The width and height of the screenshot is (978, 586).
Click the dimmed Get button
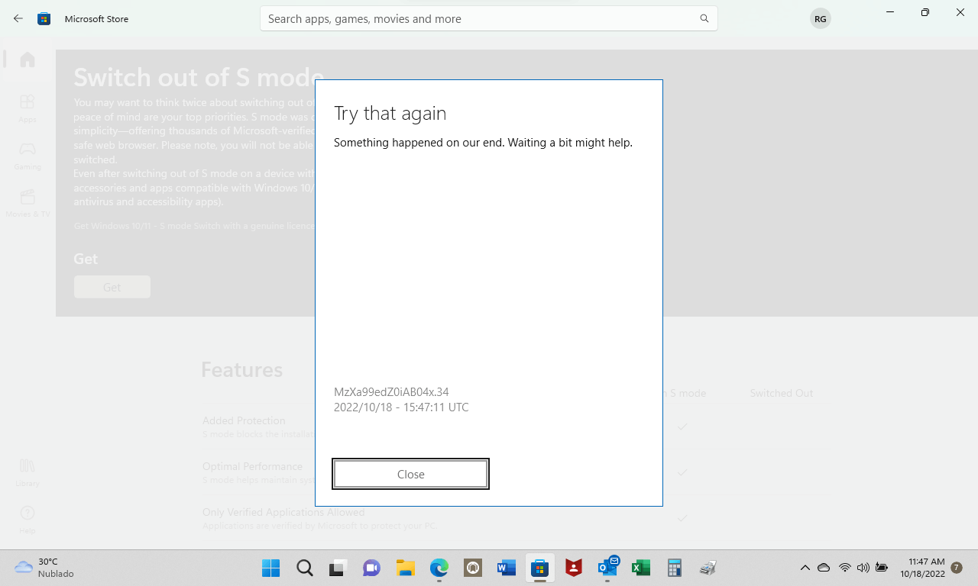(x=112, y=287)
